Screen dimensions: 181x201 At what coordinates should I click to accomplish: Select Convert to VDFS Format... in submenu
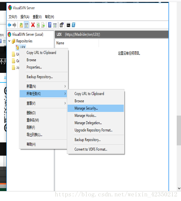click(x=96, y=149)
